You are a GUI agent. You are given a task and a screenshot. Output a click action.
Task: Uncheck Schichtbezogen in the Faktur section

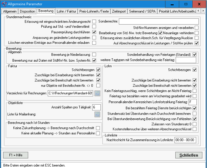pyautogui.click(x=98, y=70)
